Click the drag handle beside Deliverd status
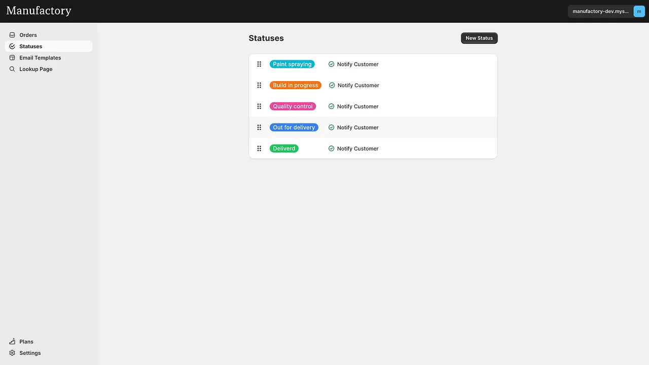Screen dimensions: 649x365 259,148
